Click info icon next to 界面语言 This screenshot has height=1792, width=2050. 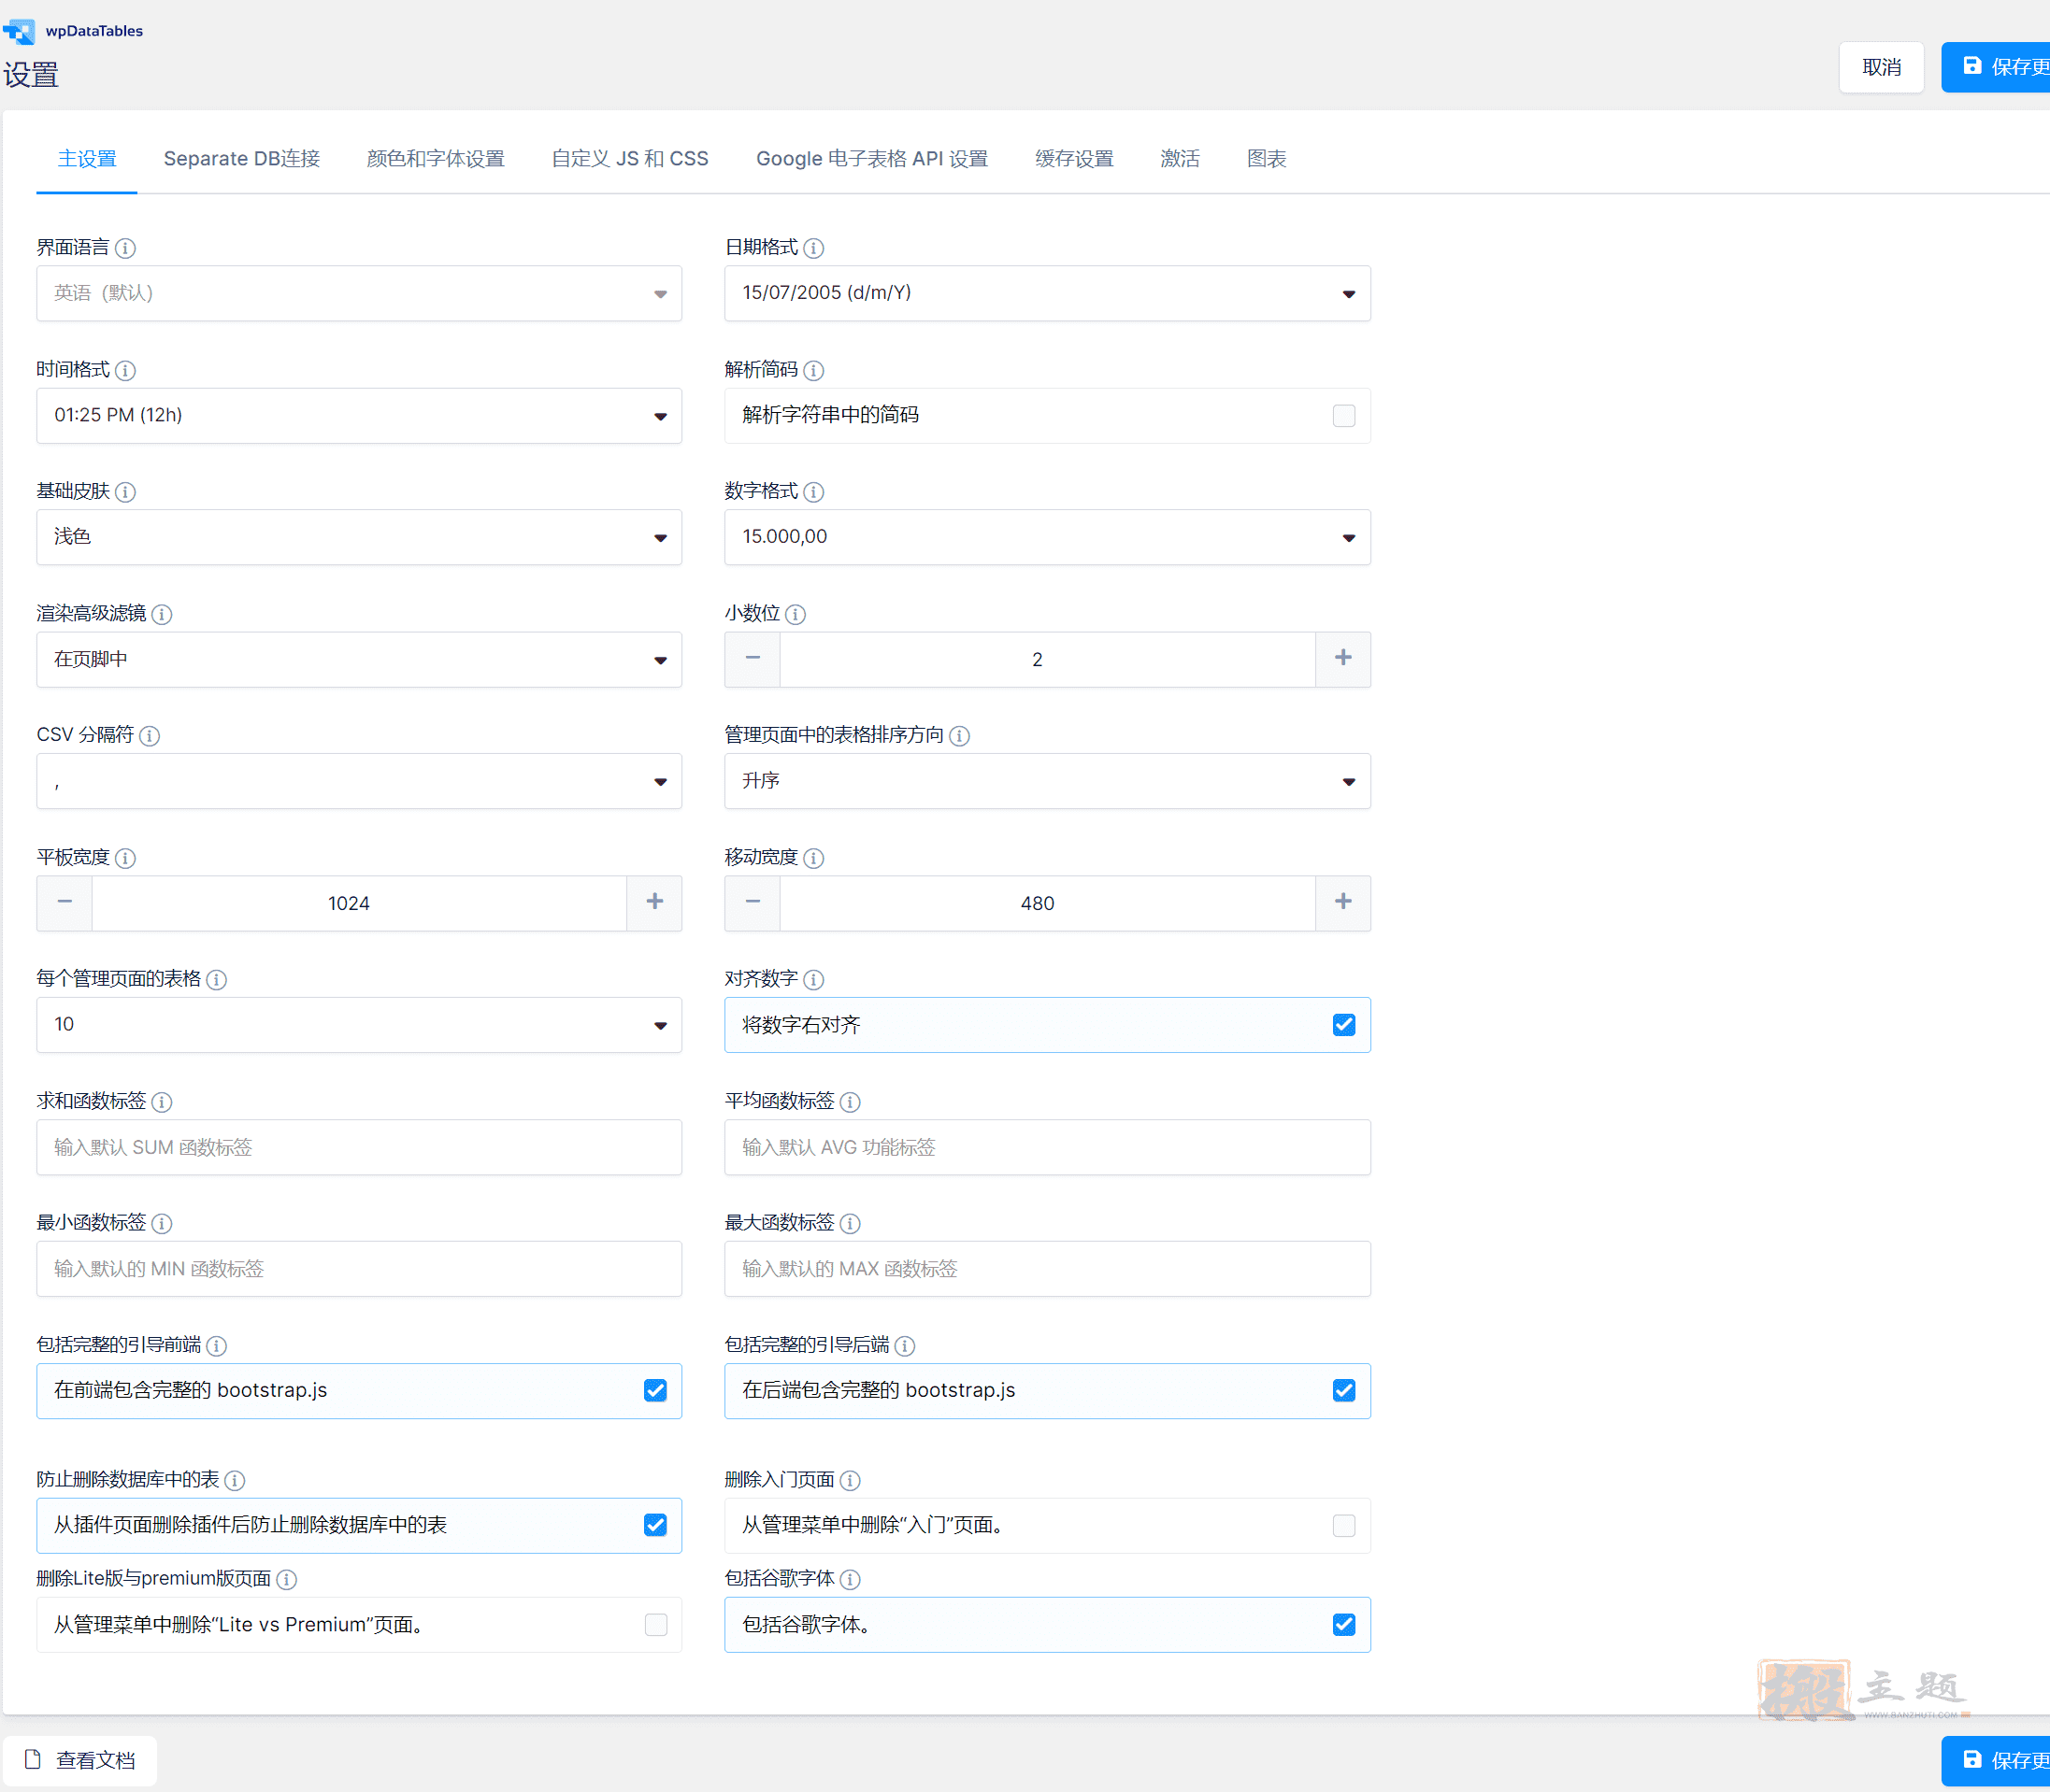[x=125, y=248]
